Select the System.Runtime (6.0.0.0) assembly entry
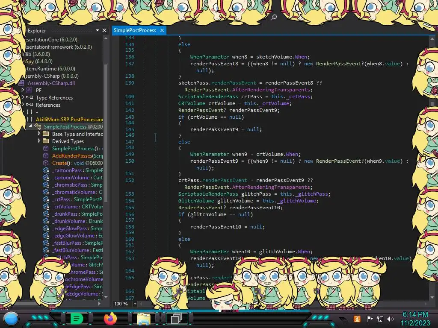Screen dimensions: 438x328 pos(50,69)
